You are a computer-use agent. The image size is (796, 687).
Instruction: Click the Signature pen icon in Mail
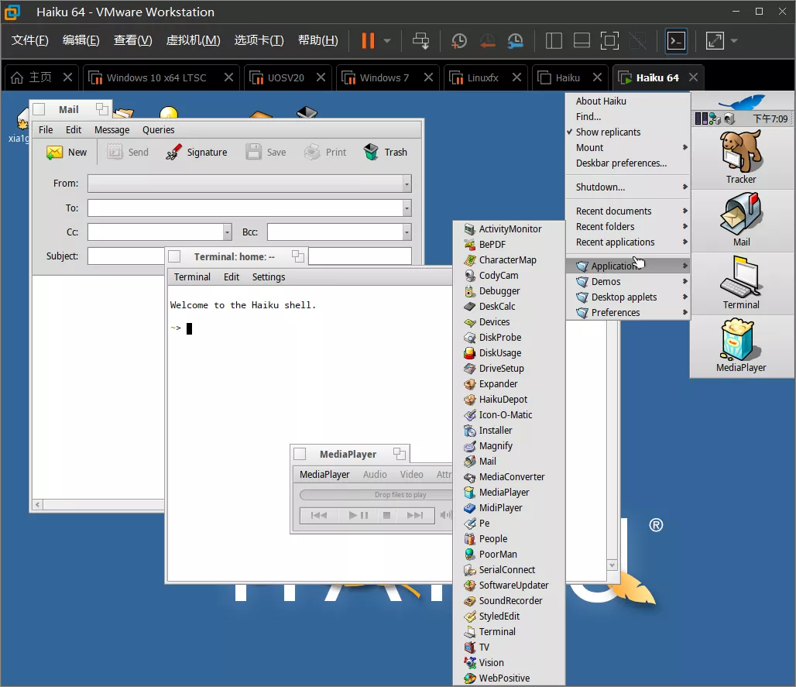(x=173, y=153)
